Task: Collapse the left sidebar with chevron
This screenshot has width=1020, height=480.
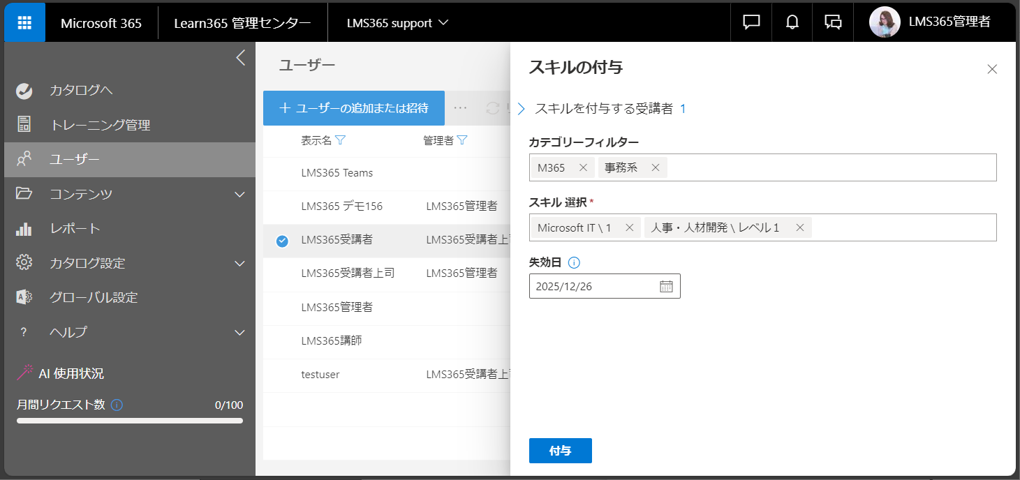Action: click(240, 58)
